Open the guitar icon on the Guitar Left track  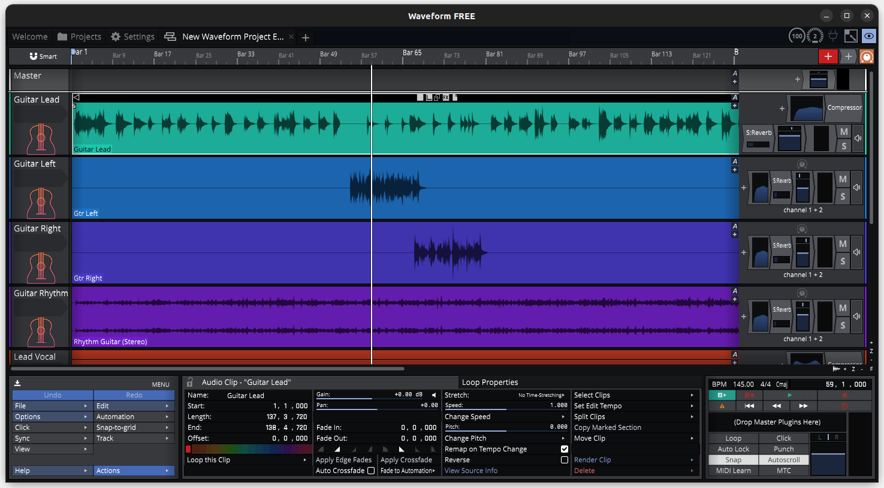(41, 203)
